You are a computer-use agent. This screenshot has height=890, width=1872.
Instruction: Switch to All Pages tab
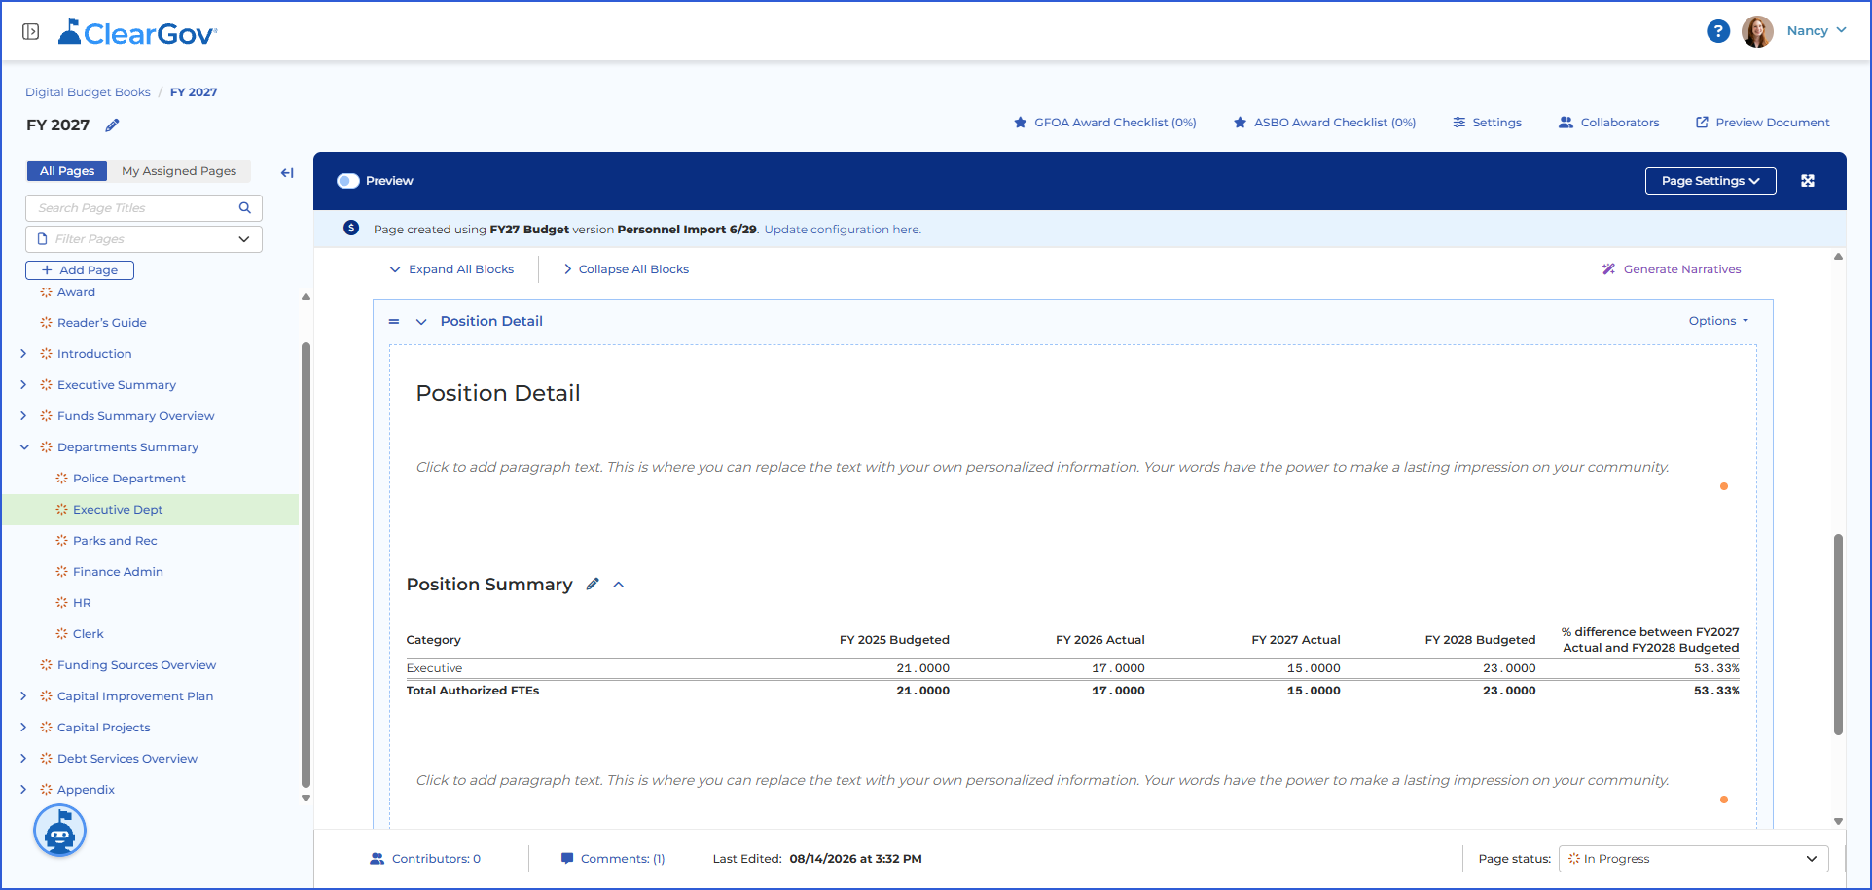[67, 171]
